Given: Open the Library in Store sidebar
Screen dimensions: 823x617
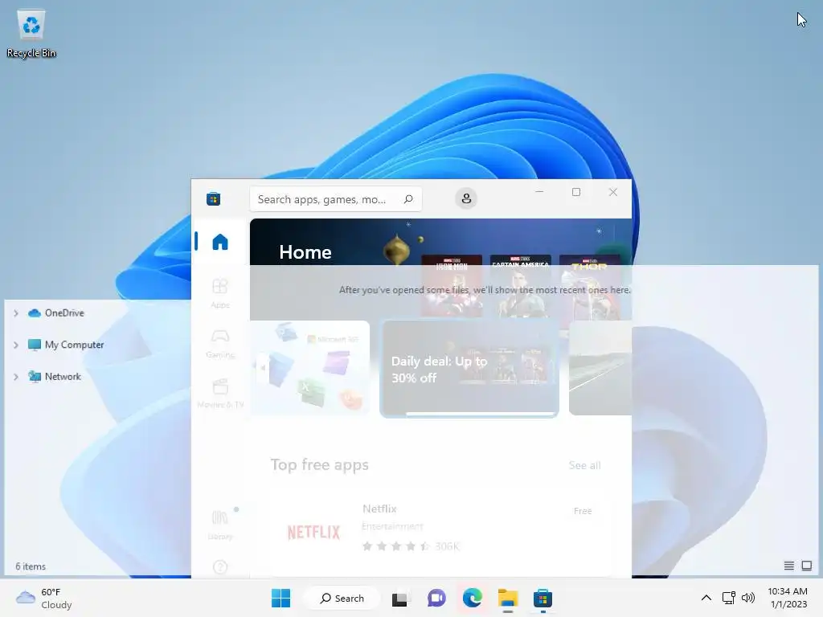Looking at the screenshot, I should pos(220,525).
